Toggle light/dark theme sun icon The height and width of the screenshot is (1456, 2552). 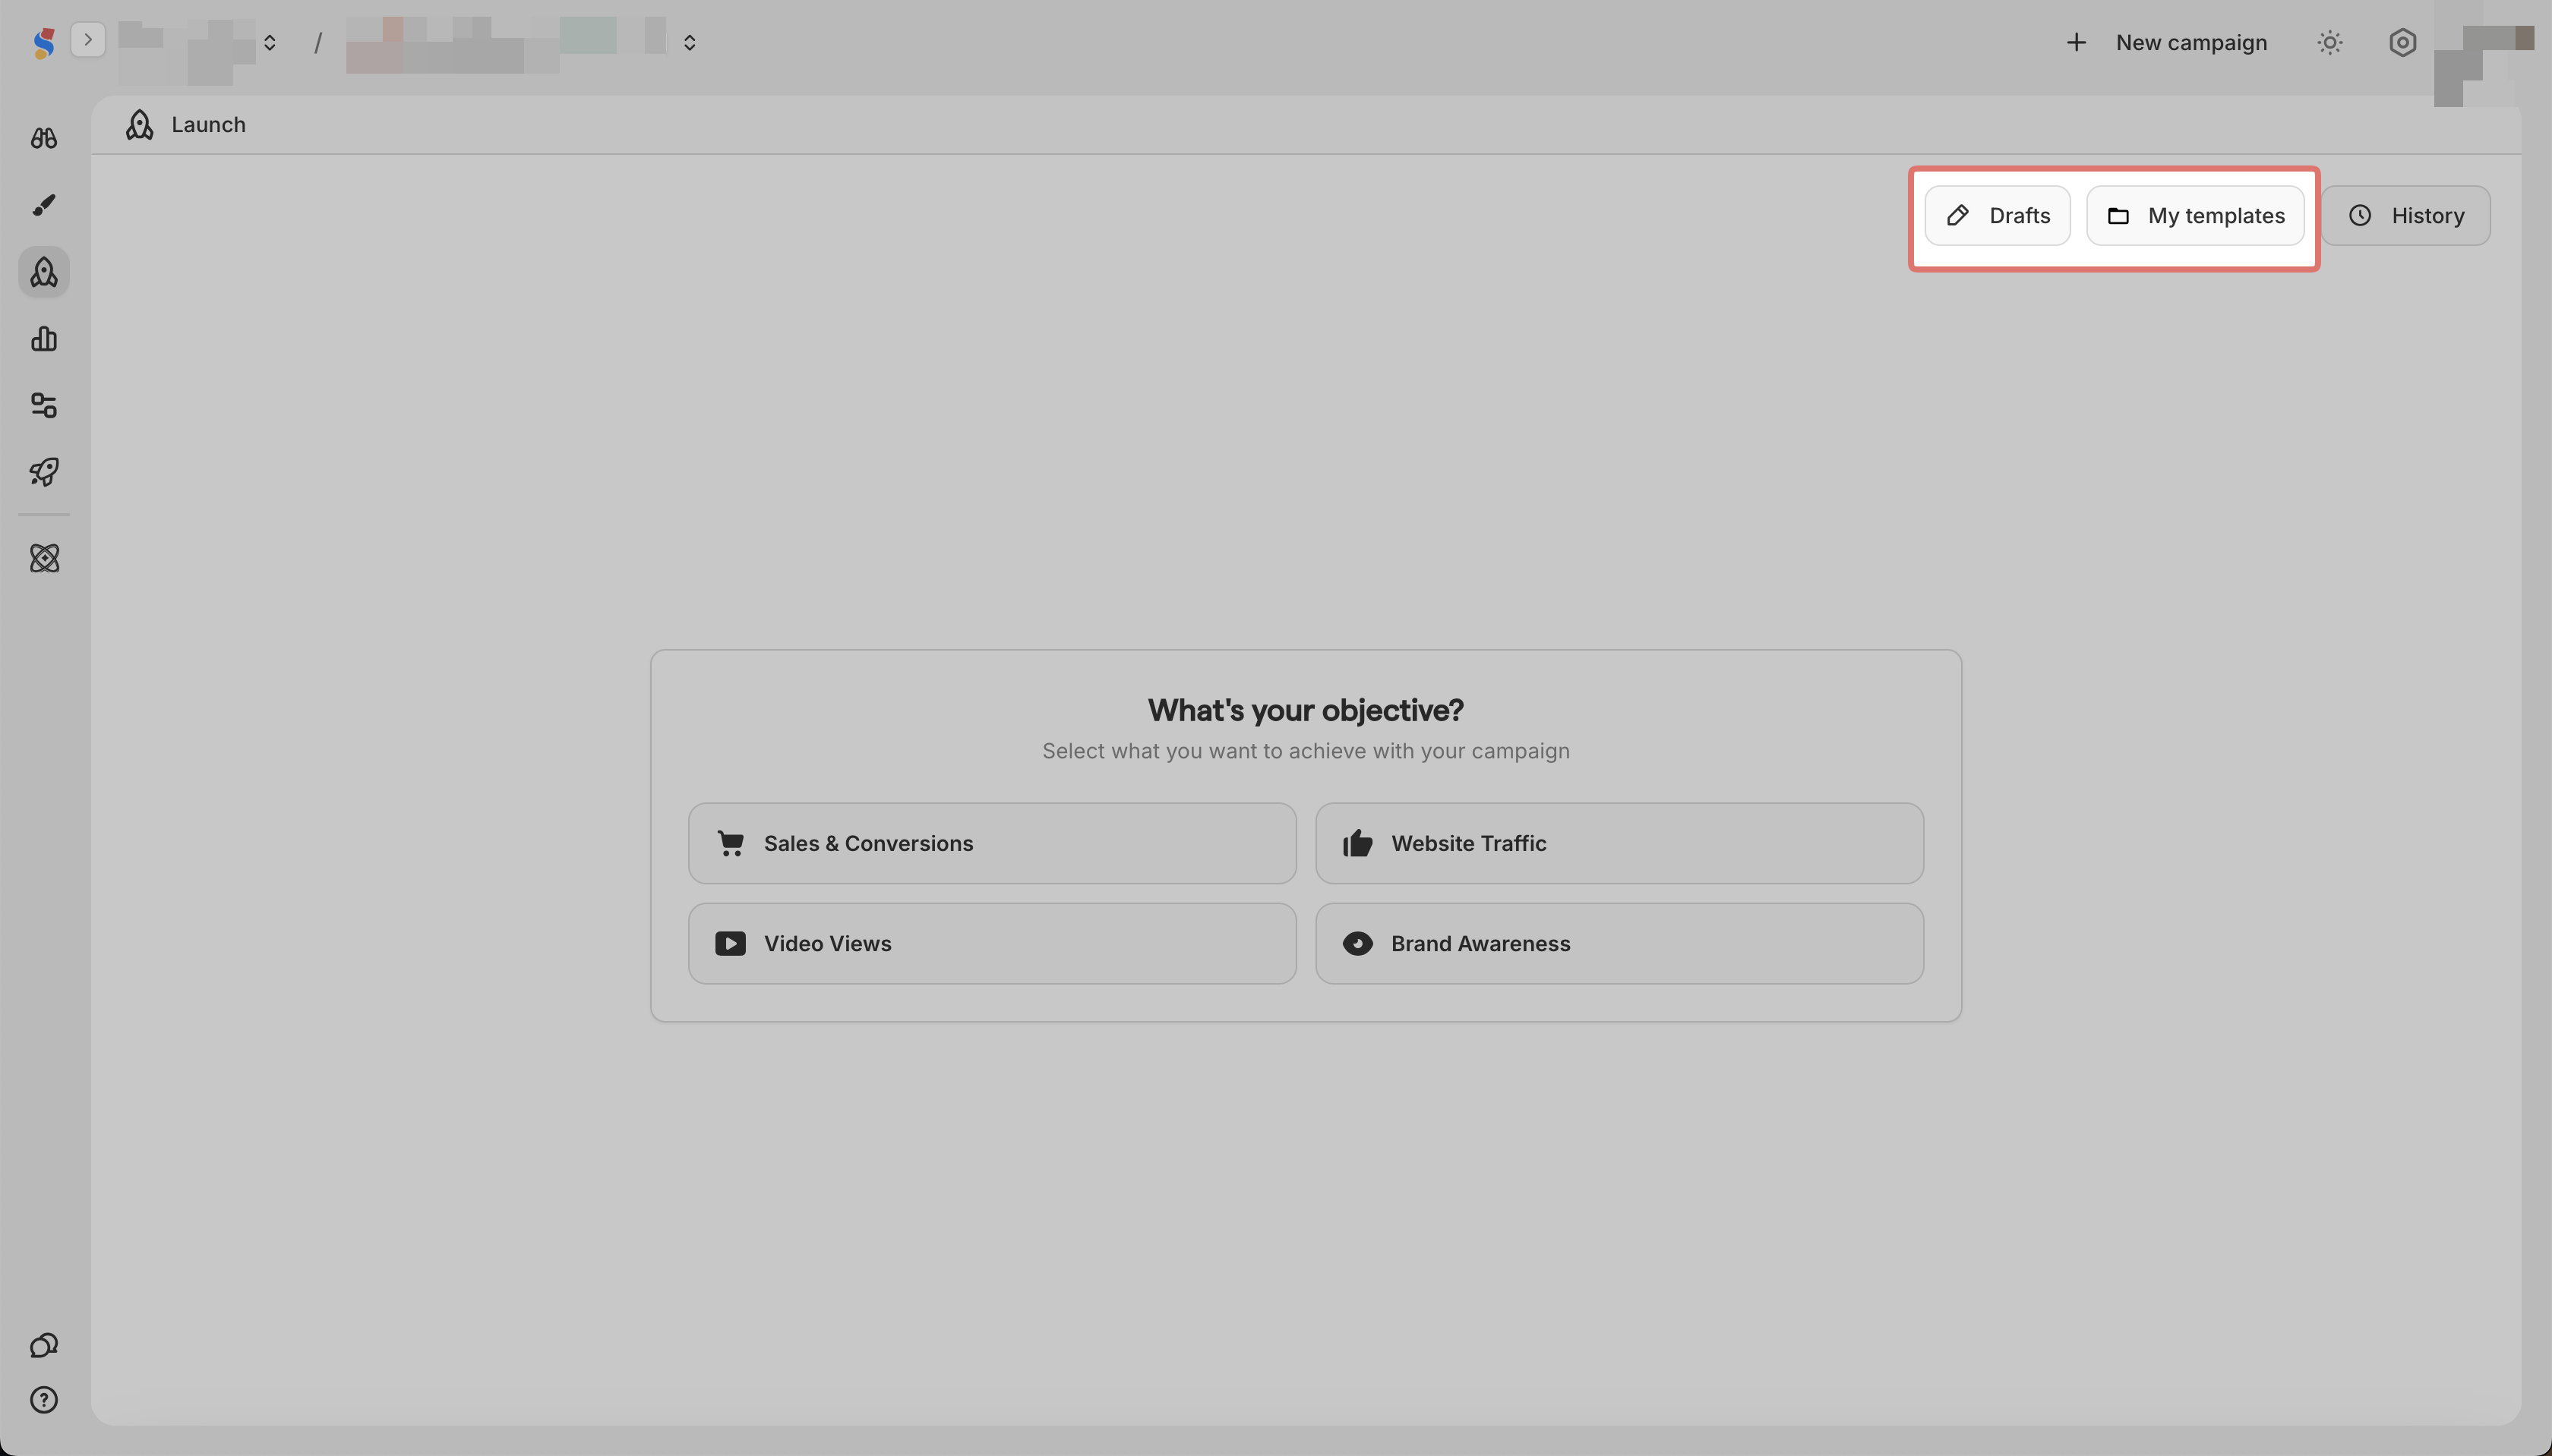2330,43
